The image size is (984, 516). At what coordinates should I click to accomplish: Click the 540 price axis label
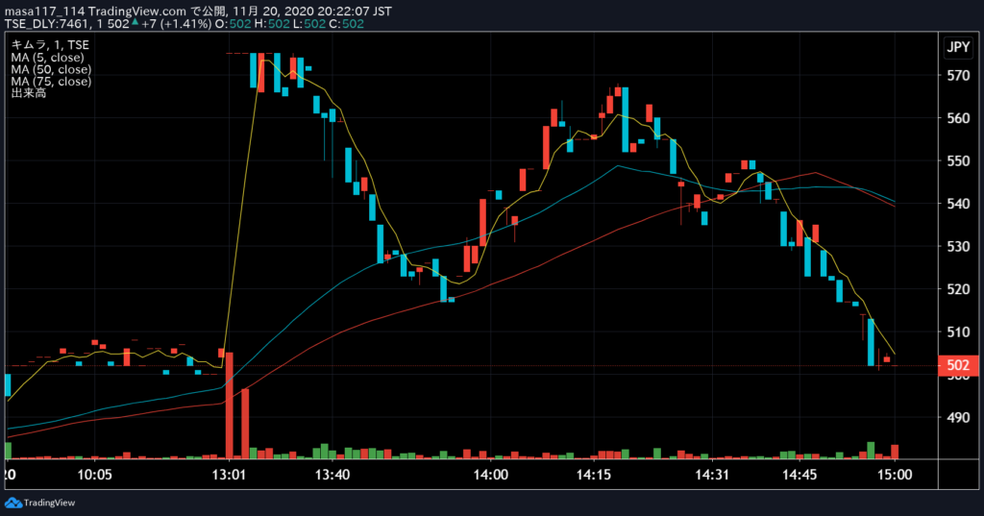click(x=958, y=204)
